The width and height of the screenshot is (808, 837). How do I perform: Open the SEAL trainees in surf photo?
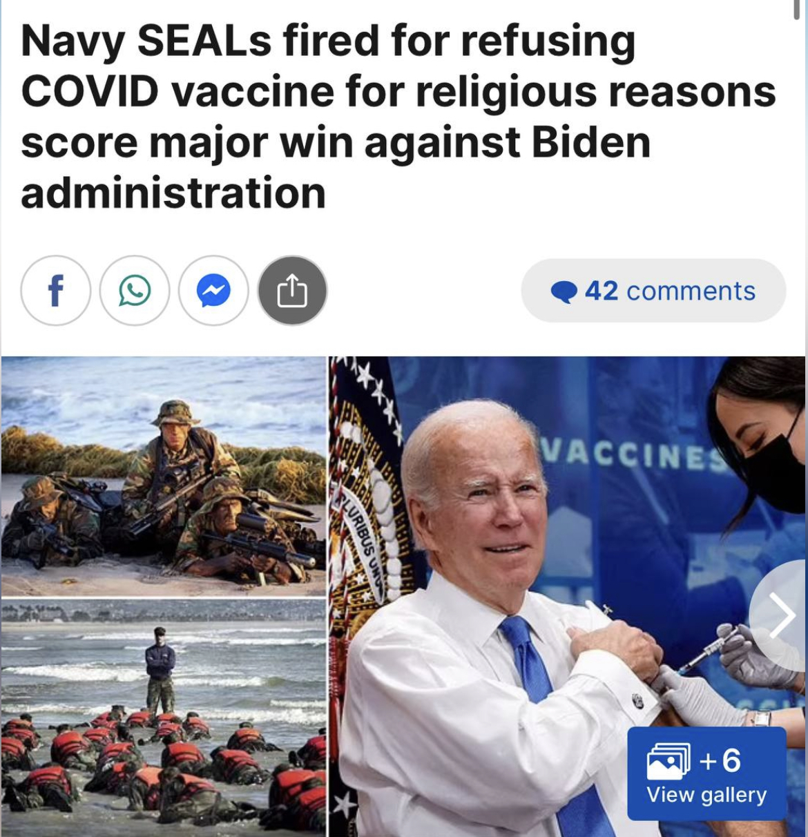pos(163,718)
